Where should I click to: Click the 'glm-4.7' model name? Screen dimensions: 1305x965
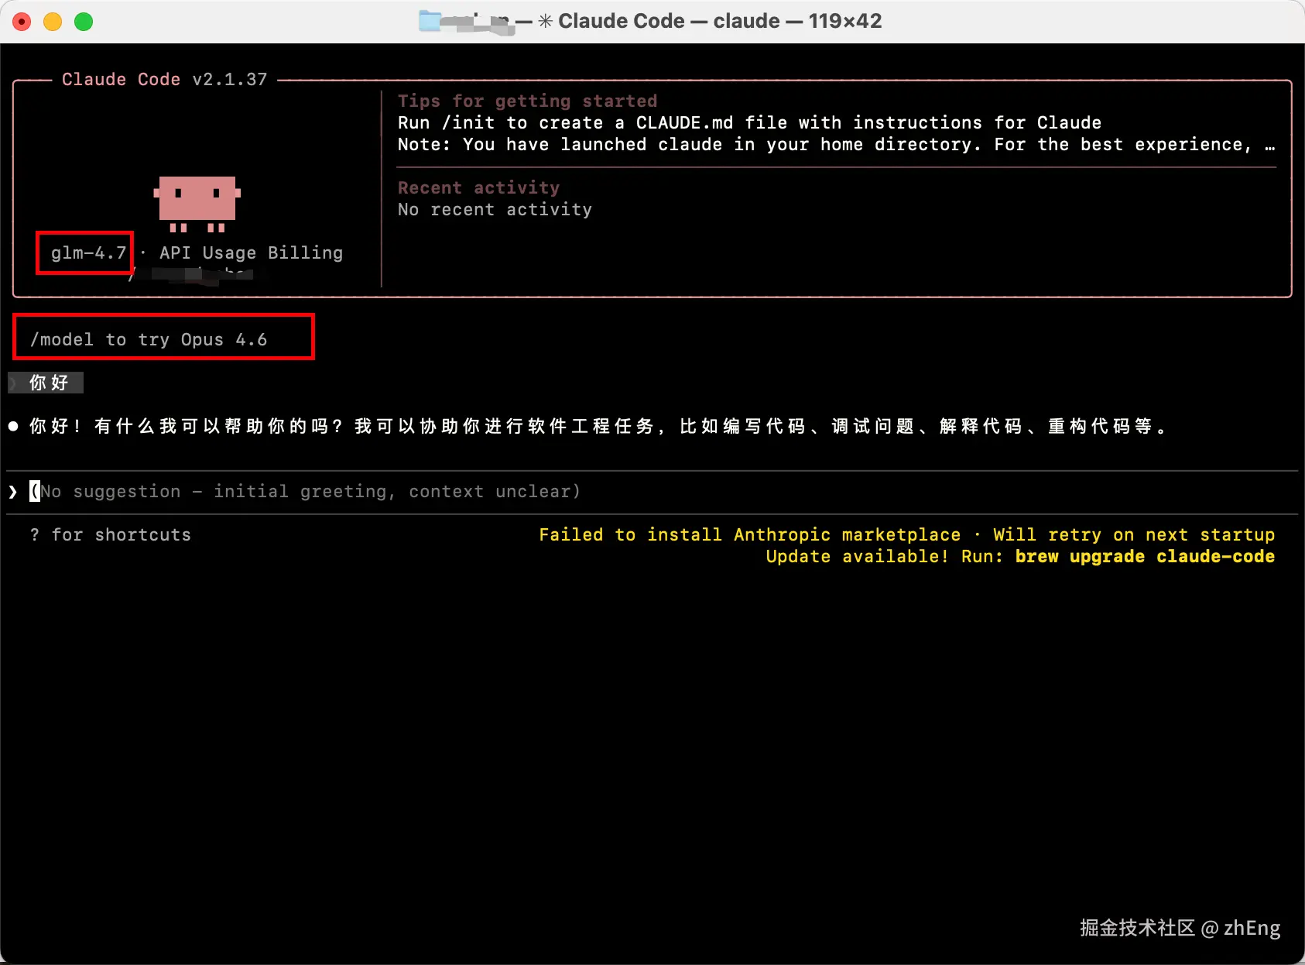pos(88,252)
